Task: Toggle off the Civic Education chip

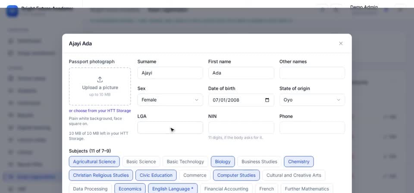Action: tap(156, 175)
